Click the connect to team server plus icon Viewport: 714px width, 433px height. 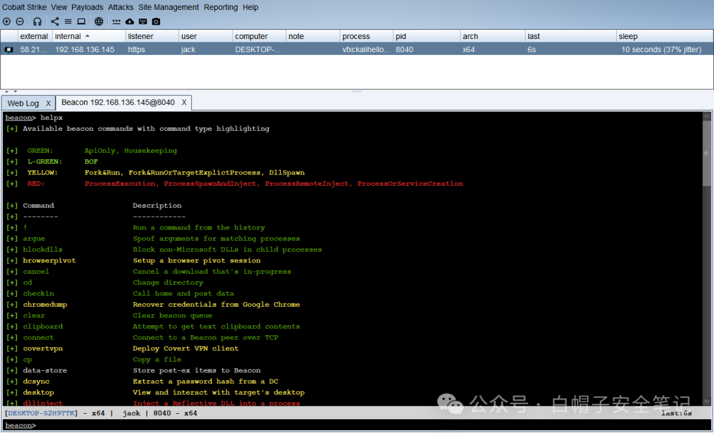click(x=7, y=21)
